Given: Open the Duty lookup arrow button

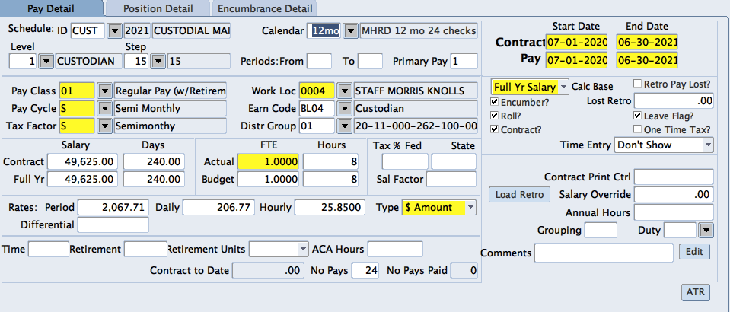Looking at the screenshot, I should point(706,230).
